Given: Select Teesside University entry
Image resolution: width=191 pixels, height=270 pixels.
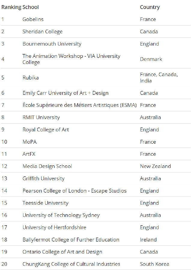Looking at the screenshot, I should coord(45,203).
